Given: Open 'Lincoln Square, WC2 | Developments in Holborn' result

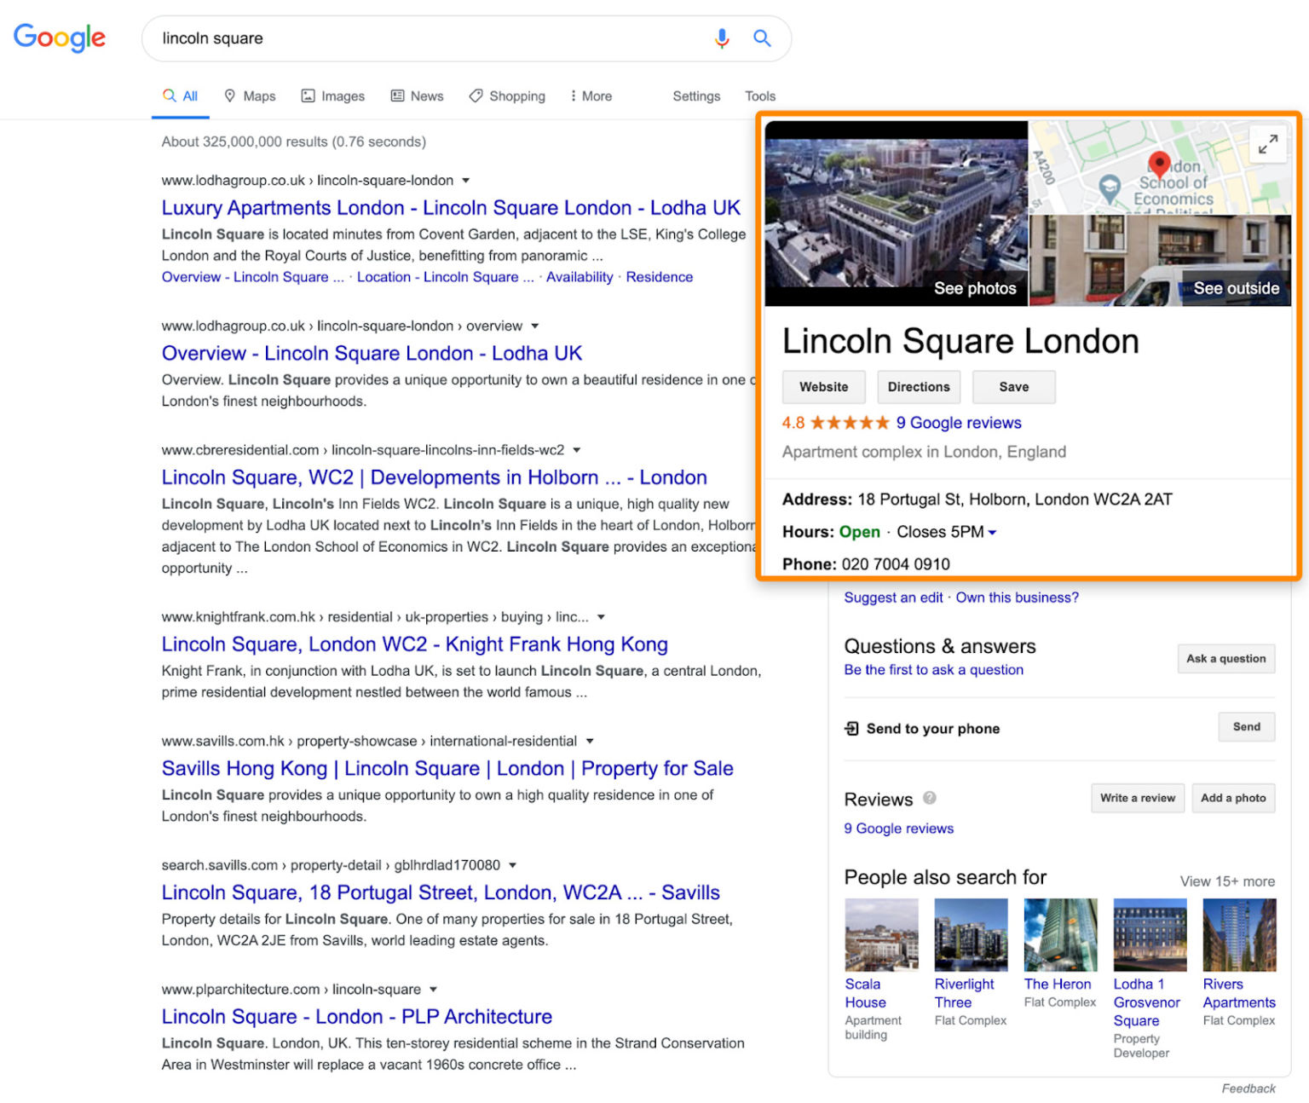Looking at the screenshot, I should click(435, 477).
